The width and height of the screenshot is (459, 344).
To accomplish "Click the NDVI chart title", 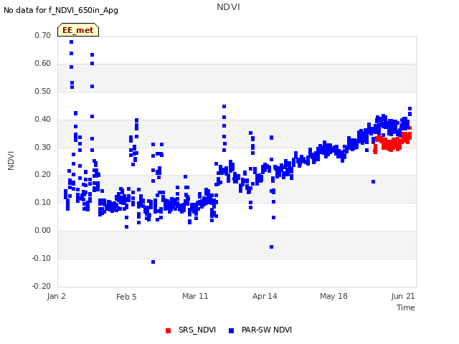I will (228, 7).
